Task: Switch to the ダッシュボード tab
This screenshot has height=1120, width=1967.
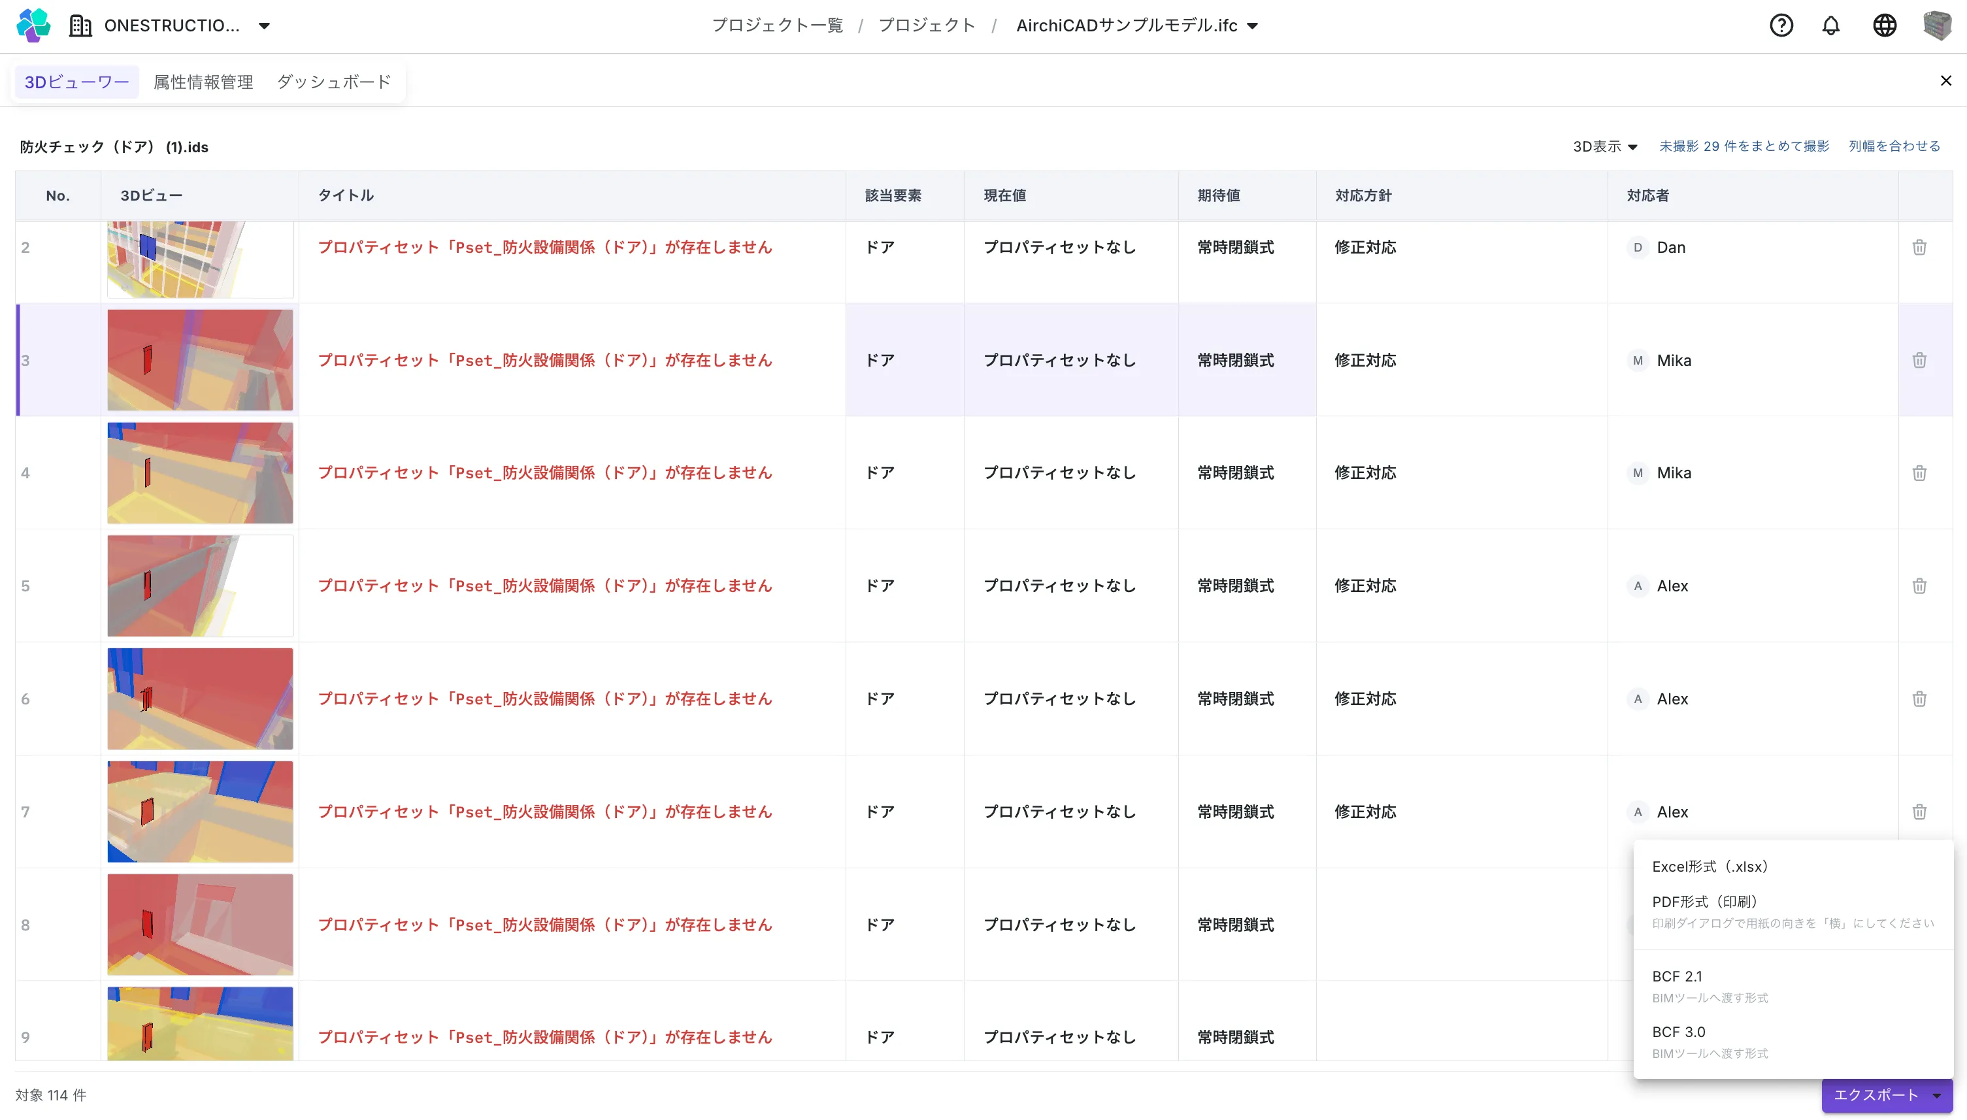Action: point(334,82)
